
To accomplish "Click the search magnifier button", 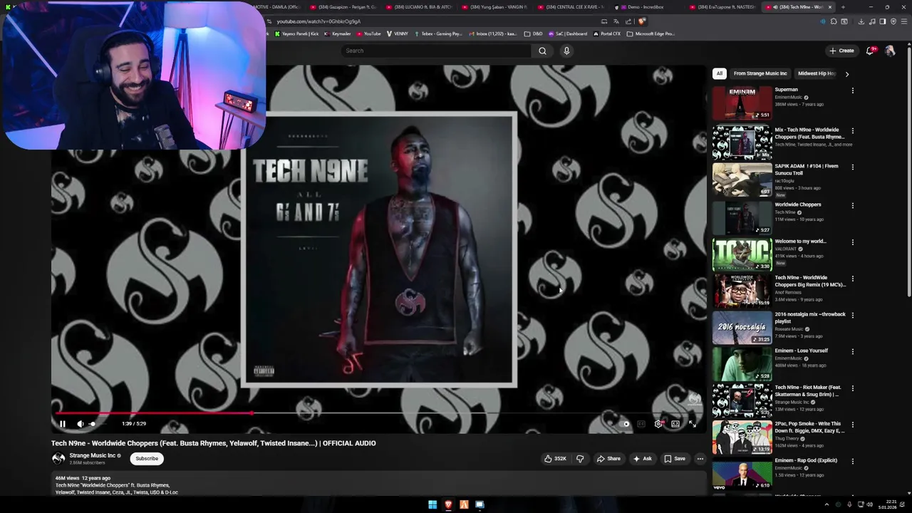I will (542, 51).
